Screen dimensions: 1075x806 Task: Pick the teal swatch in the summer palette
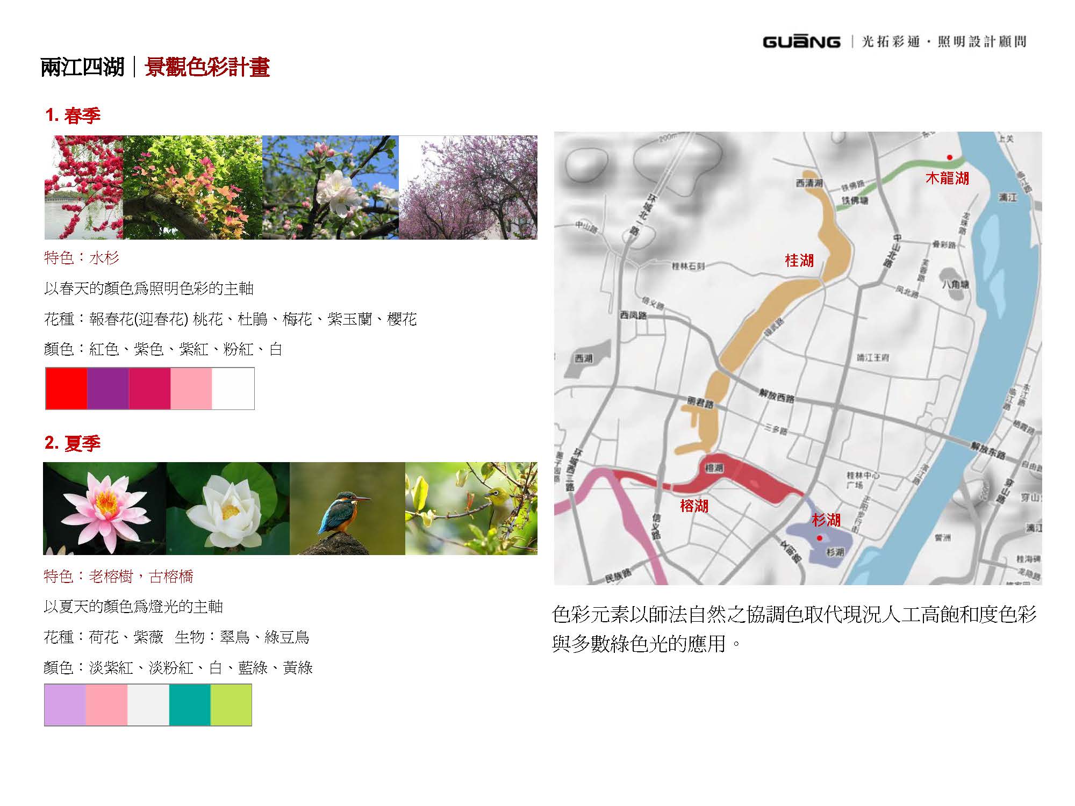(190, 705)
